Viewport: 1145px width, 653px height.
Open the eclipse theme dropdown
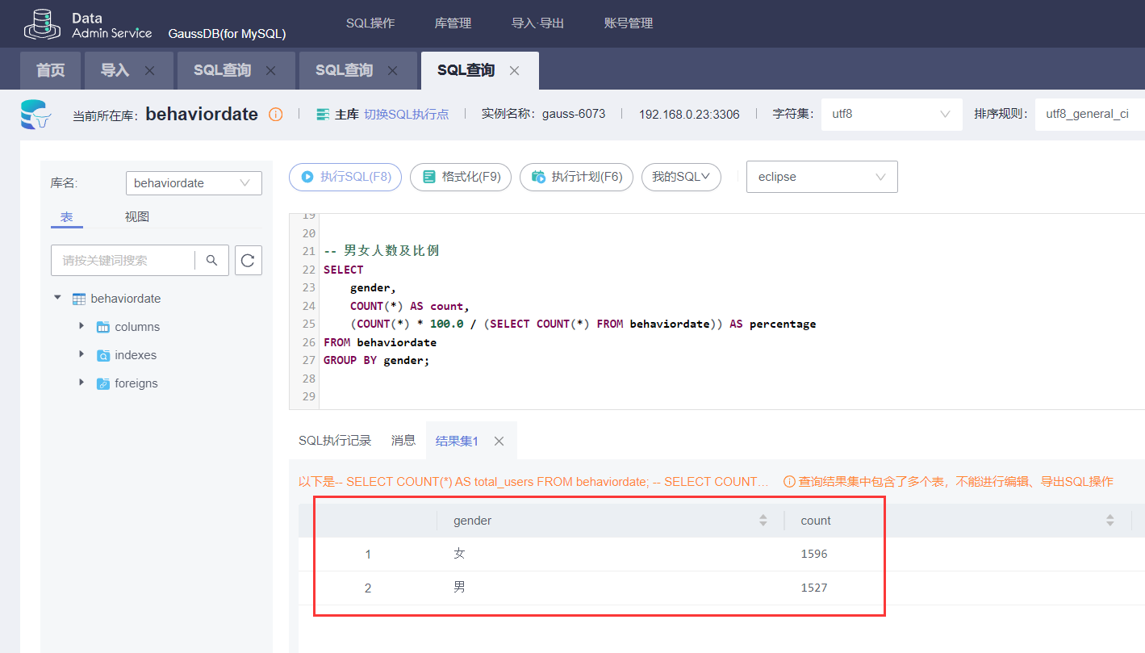822,177
